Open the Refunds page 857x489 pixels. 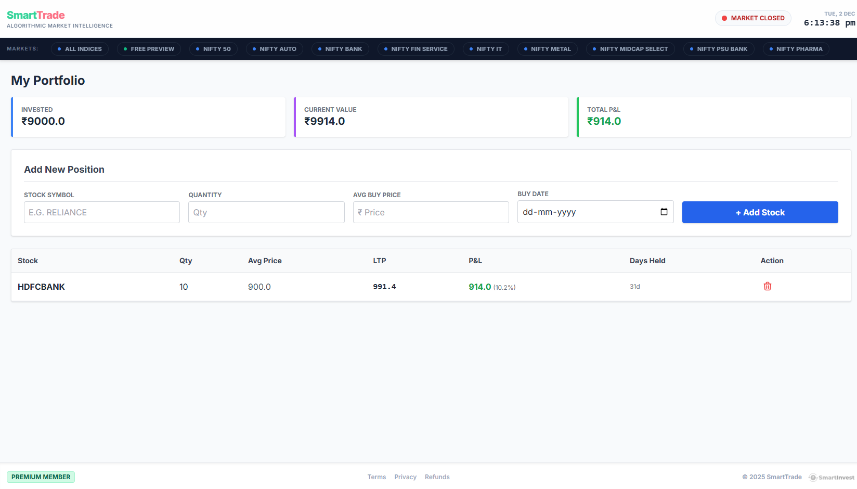click(x=437, y=477)
